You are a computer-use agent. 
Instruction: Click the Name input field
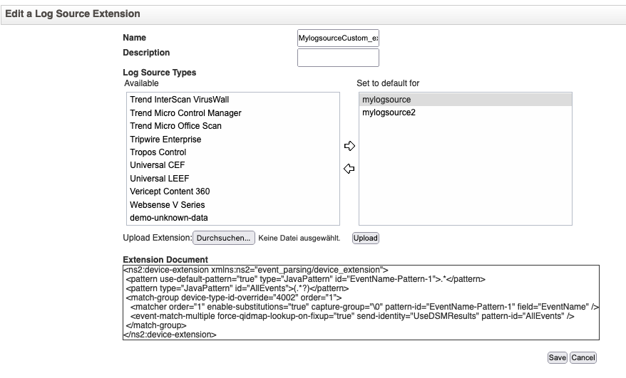click(338, 38)
